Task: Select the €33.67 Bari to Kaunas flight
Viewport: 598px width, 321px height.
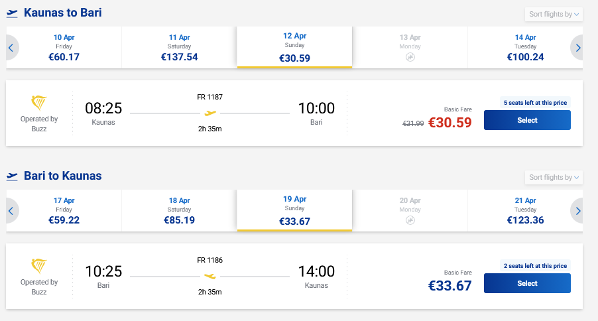Action: 527,283
